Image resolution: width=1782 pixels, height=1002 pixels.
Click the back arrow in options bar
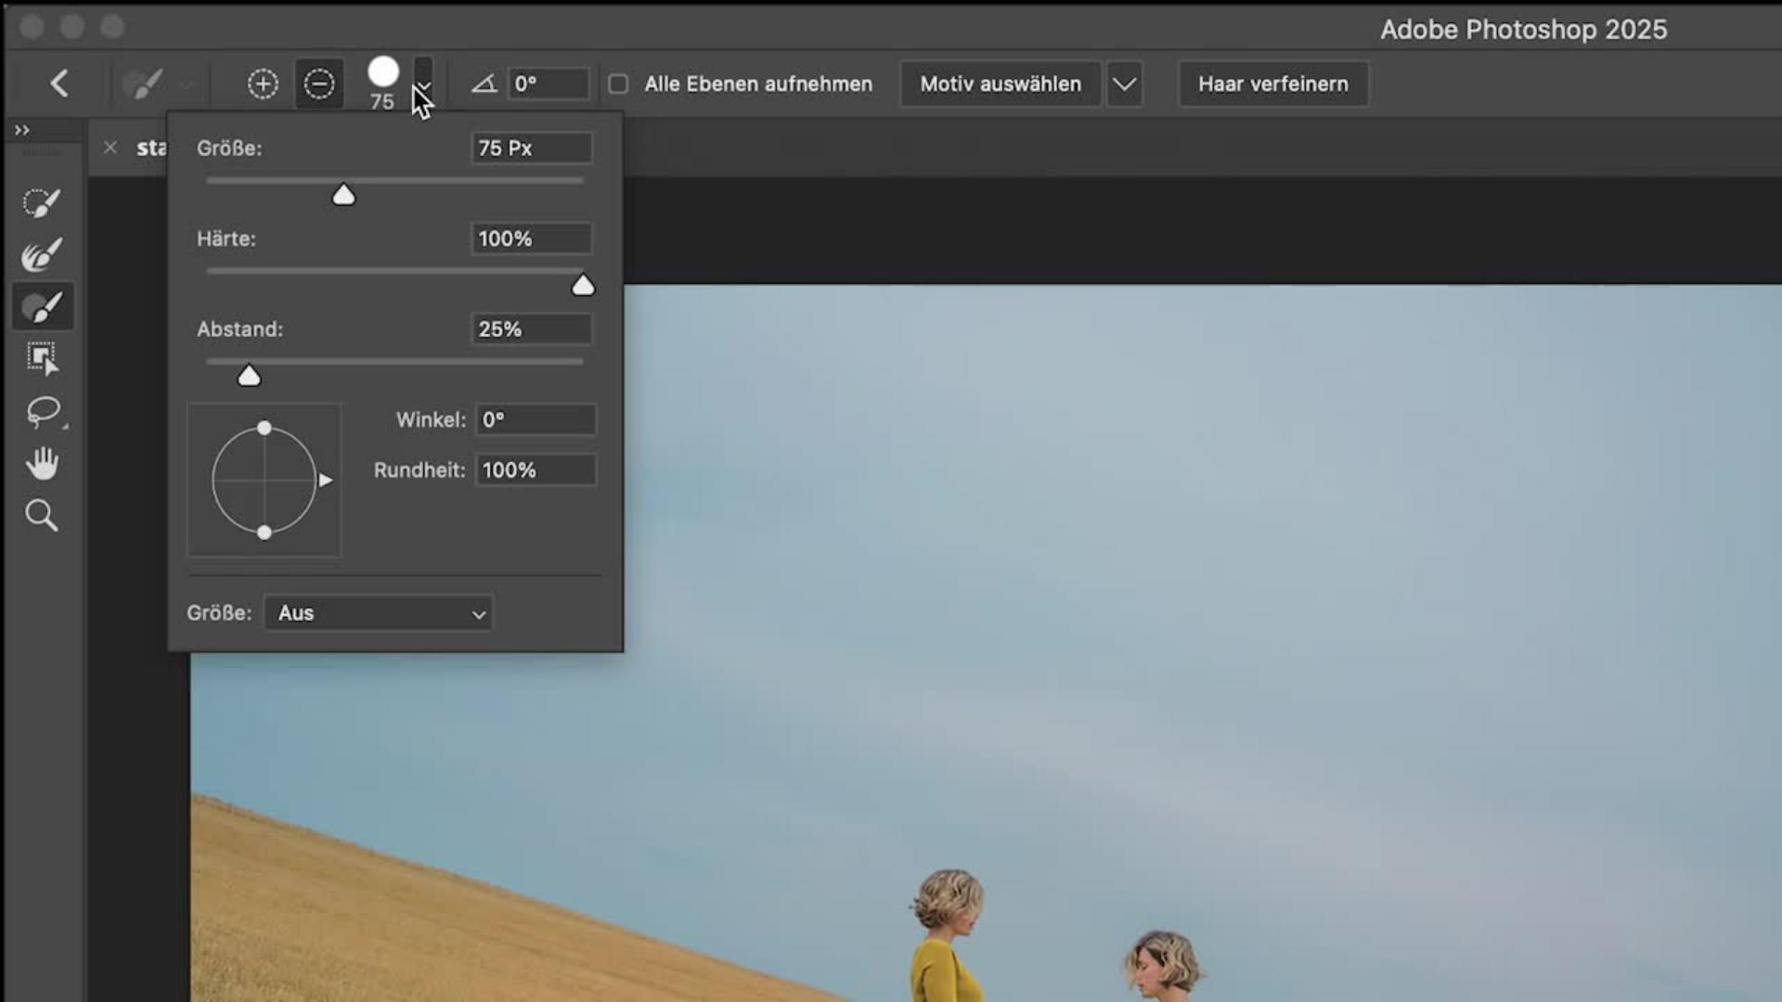(59, 83)
